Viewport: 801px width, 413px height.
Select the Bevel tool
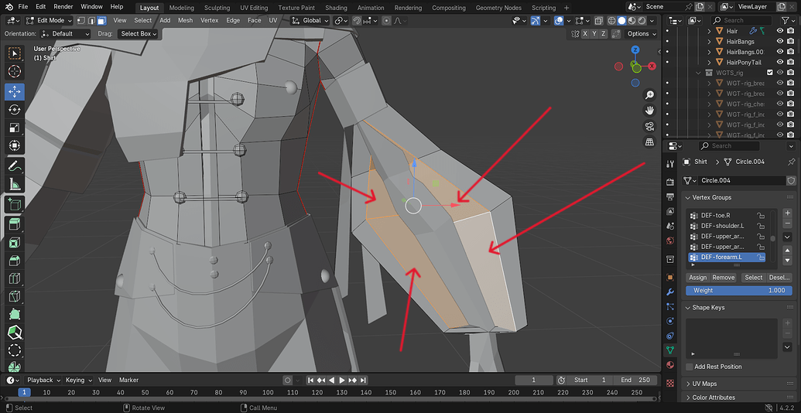[x=15, y=261]
